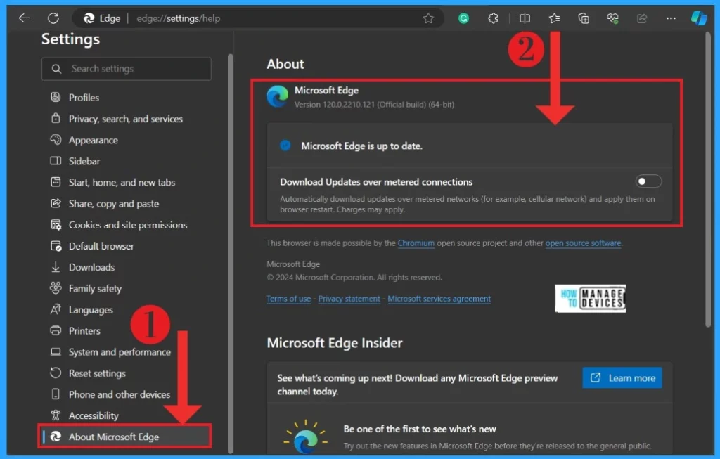Open the open source software link
The height and width of the screenshot is (459, 720).
pos(583,243)
